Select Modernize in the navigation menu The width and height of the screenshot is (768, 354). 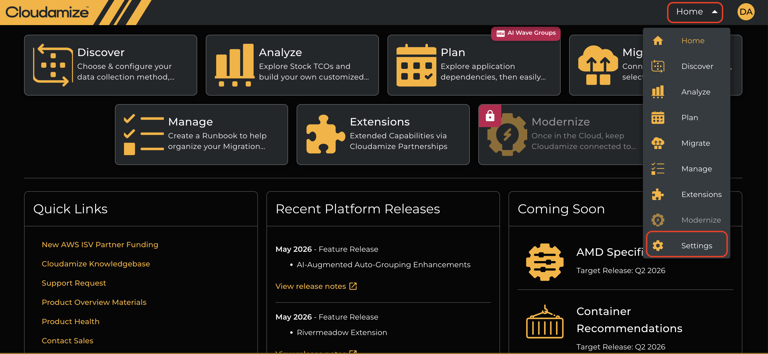coord(686,220)
